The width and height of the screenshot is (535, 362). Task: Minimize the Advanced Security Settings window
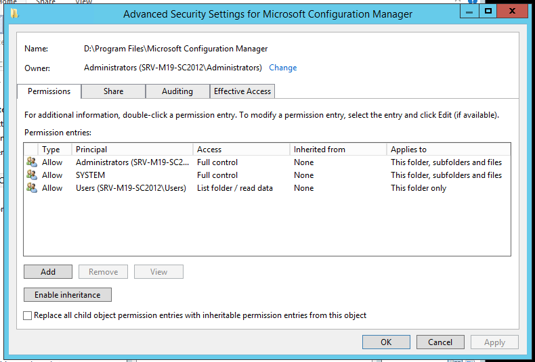coord(469,12)
